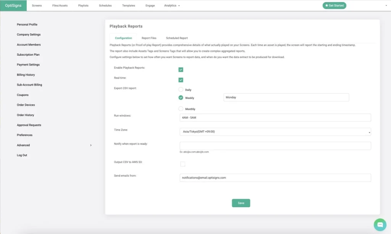
Task: Uncheck the Real-time checkbox
Action: (x=181, y=80)
